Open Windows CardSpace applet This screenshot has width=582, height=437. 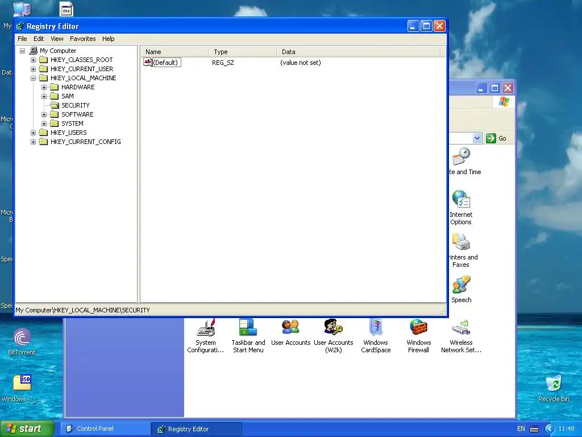coord(376,336)
